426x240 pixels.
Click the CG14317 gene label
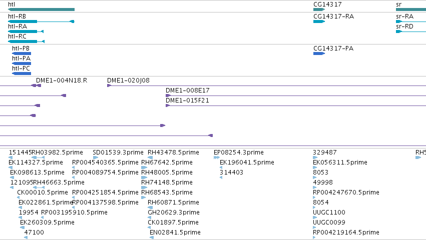[x=327, y=4]
